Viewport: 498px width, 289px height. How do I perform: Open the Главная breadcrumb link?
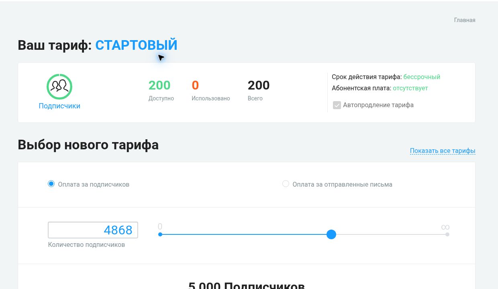coord(465,20)
